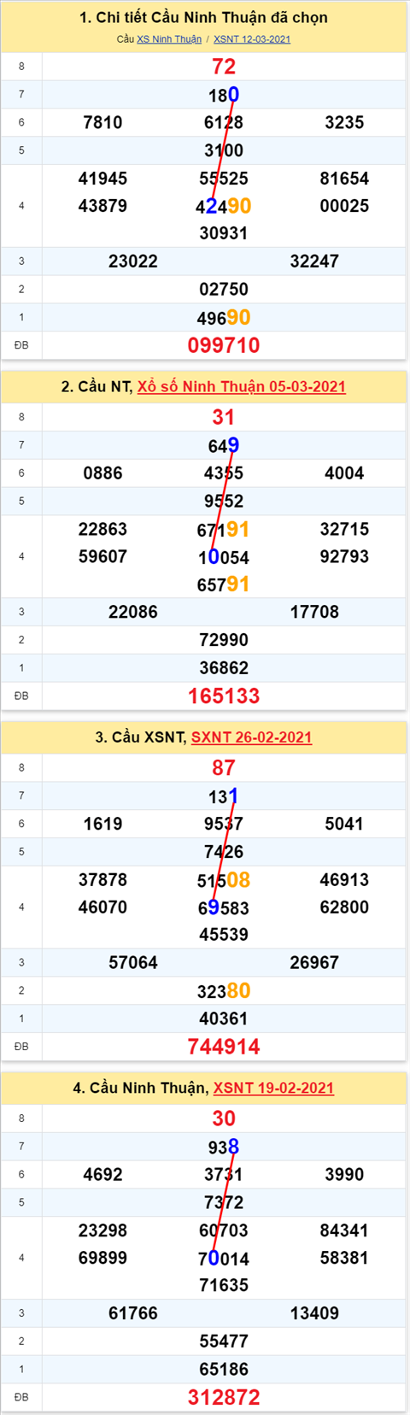Select the number 72990
The height and width of the screenshot is (1415, 410).
tap(224, 640)
